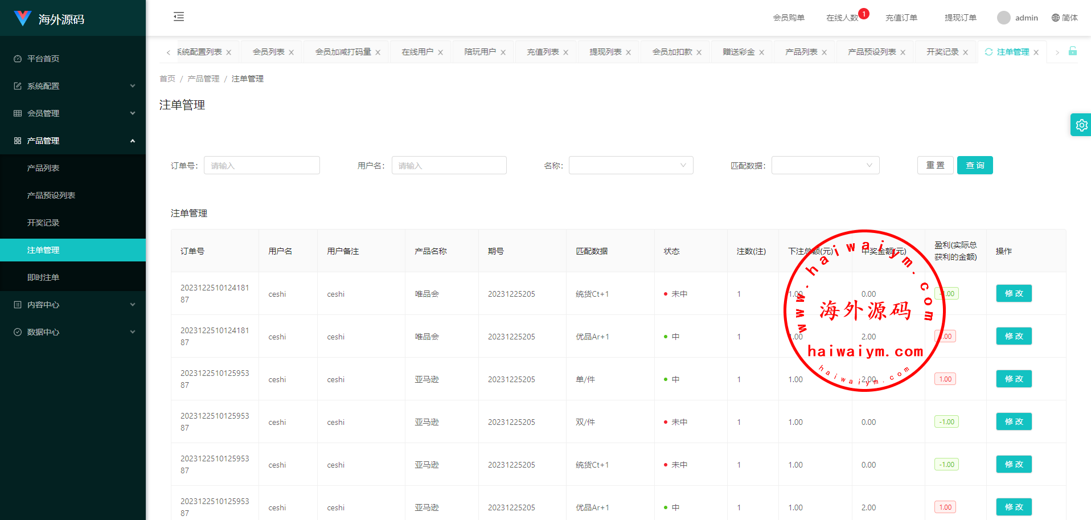Click 修改 for the first 唯品会 order
Screen dimensions: 1091x520
[x=1014, y=293]
